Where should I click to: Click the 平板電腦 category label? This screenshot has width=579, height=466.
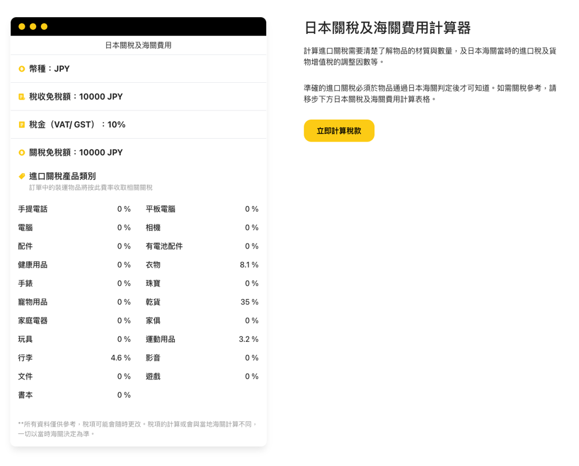point(160,209)
